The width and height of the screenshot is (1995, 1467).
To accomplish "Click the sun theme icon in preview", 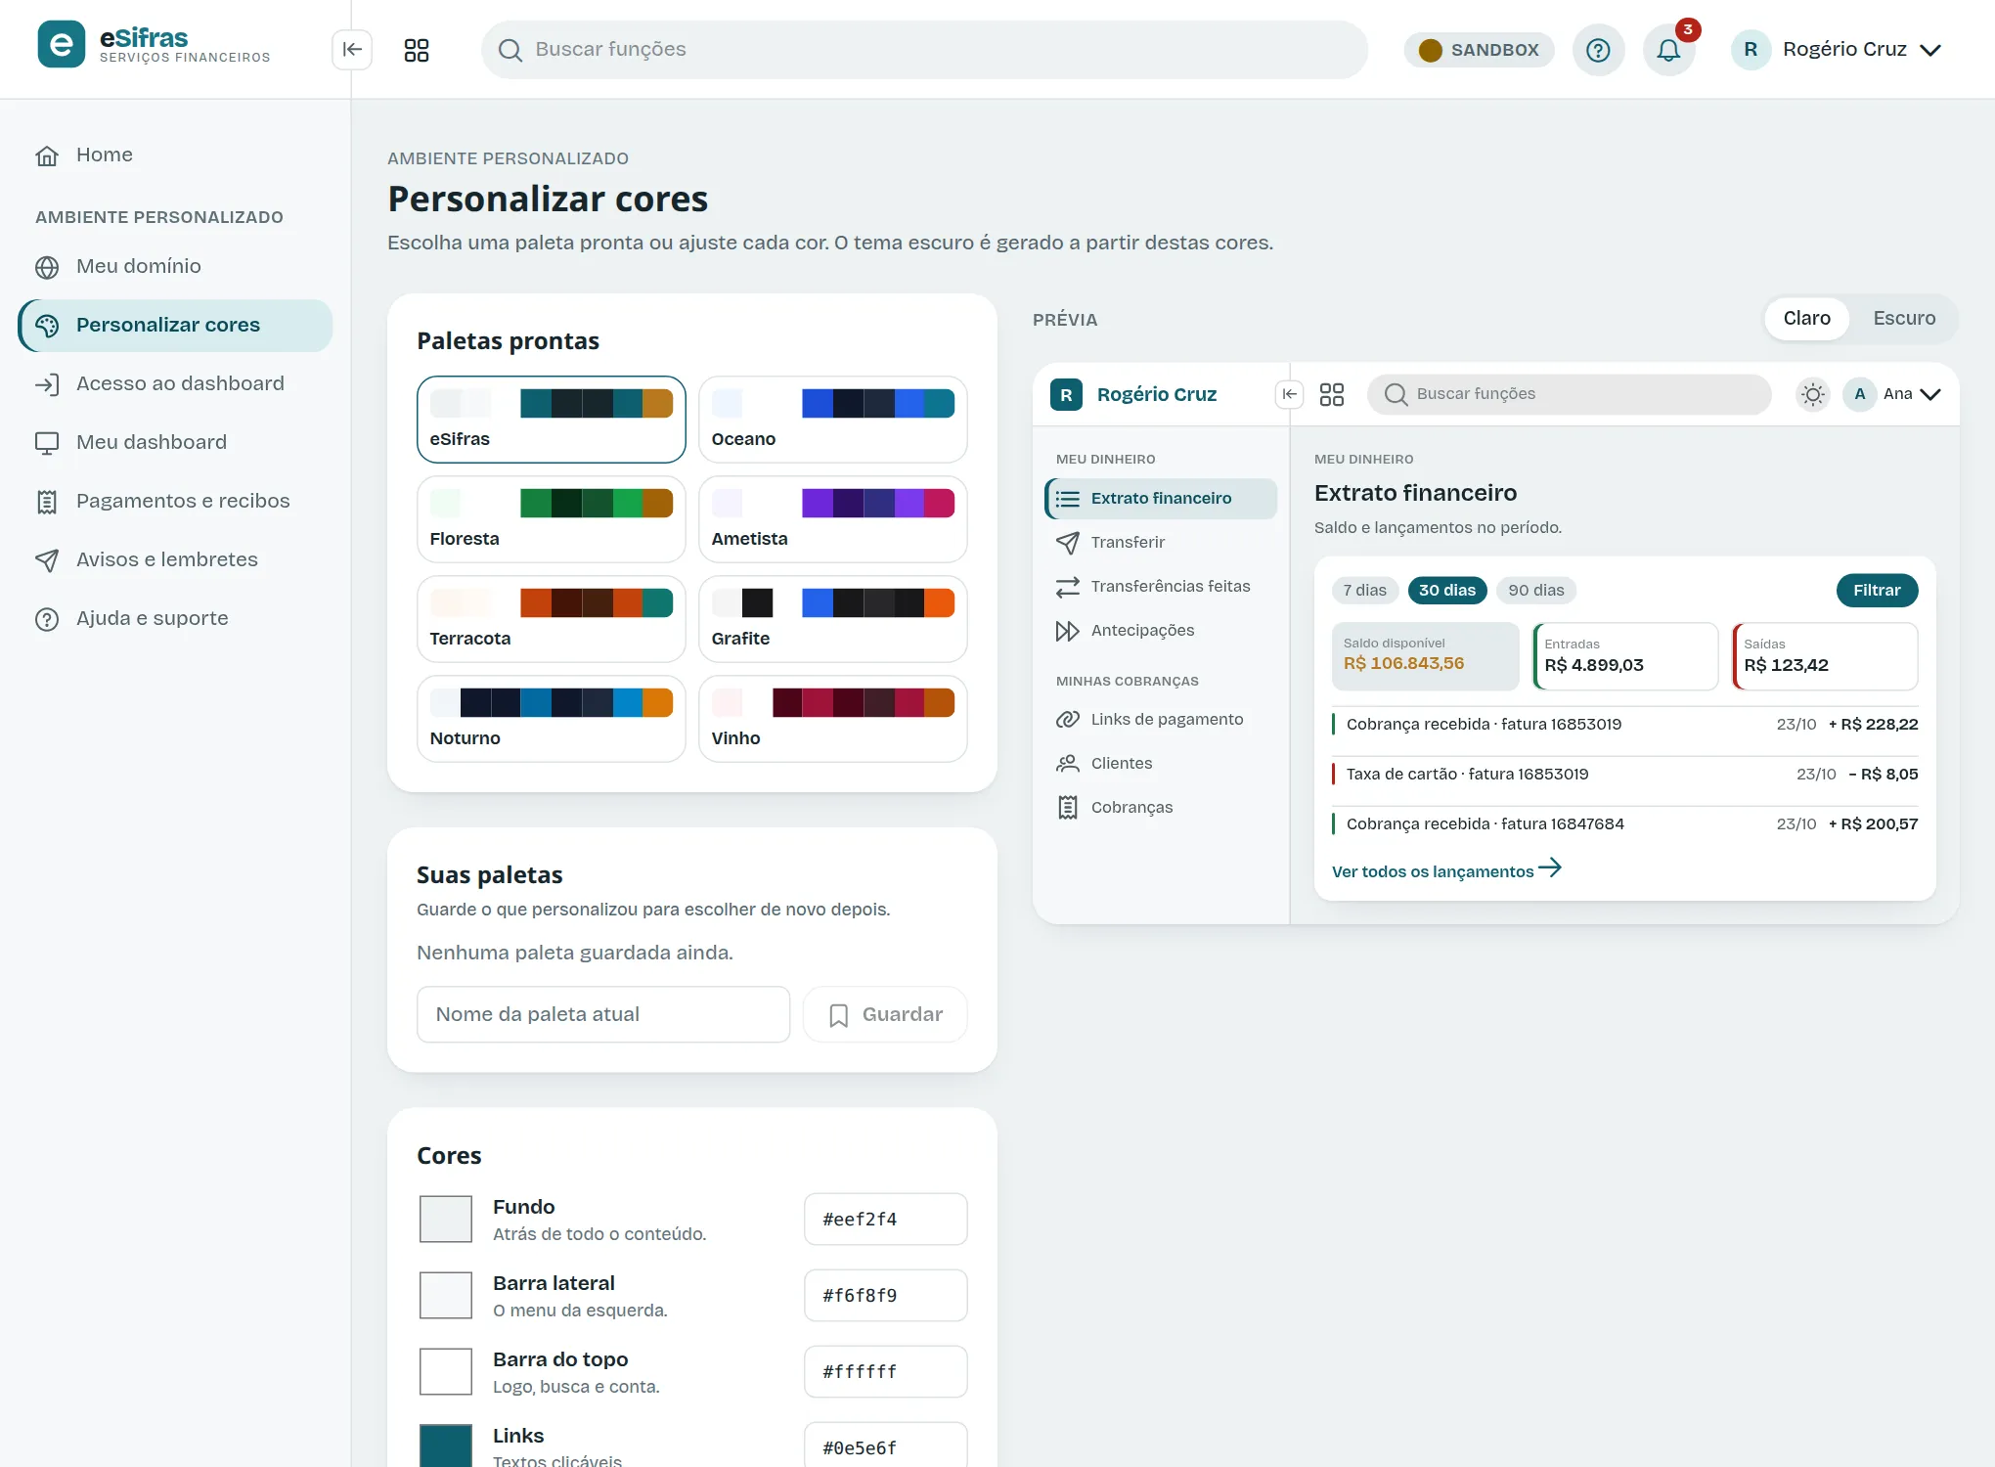I will pyautogui.click(x=1812, y=394).
